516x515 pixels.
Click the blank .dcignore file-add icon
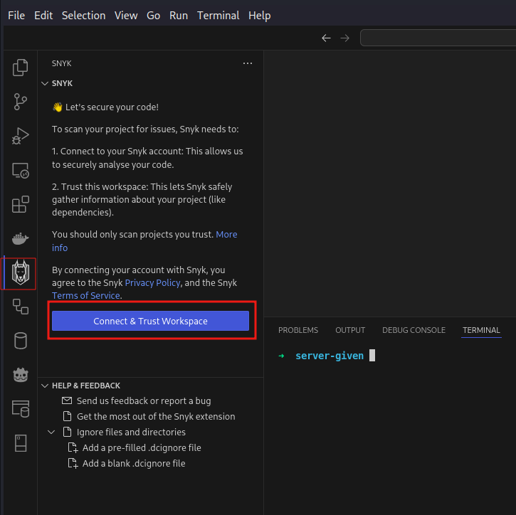(73, 463)
